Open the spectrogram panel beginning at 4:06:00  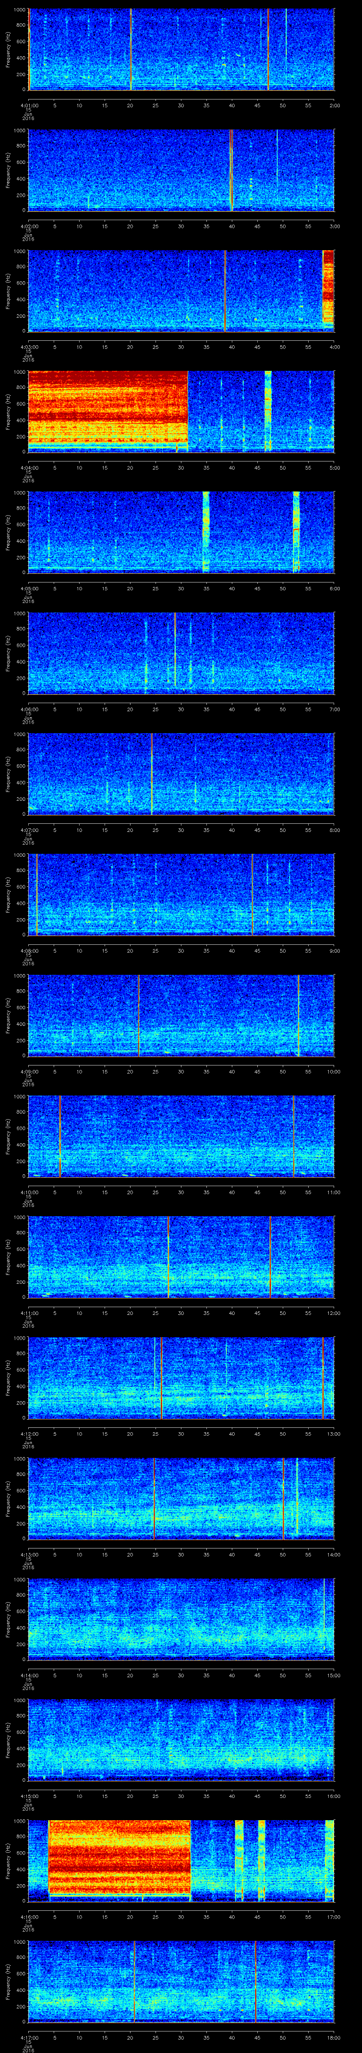181,653
